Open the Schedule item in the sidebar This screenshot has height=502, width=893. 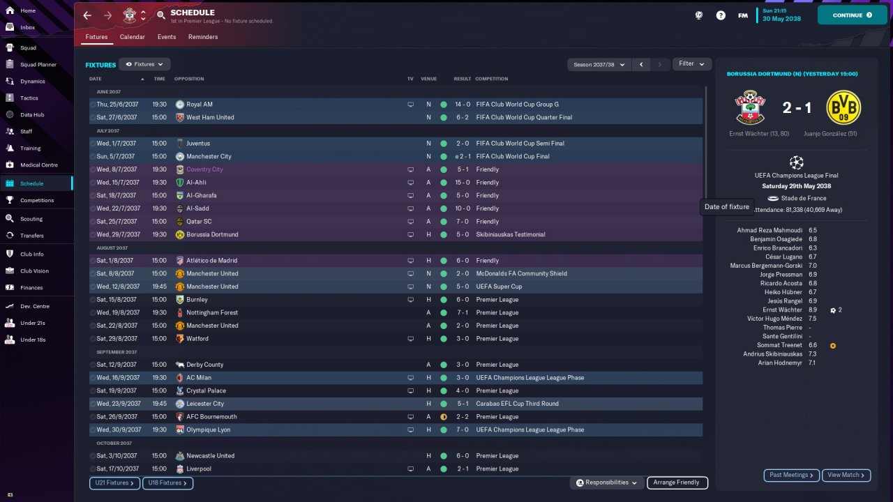36,183
